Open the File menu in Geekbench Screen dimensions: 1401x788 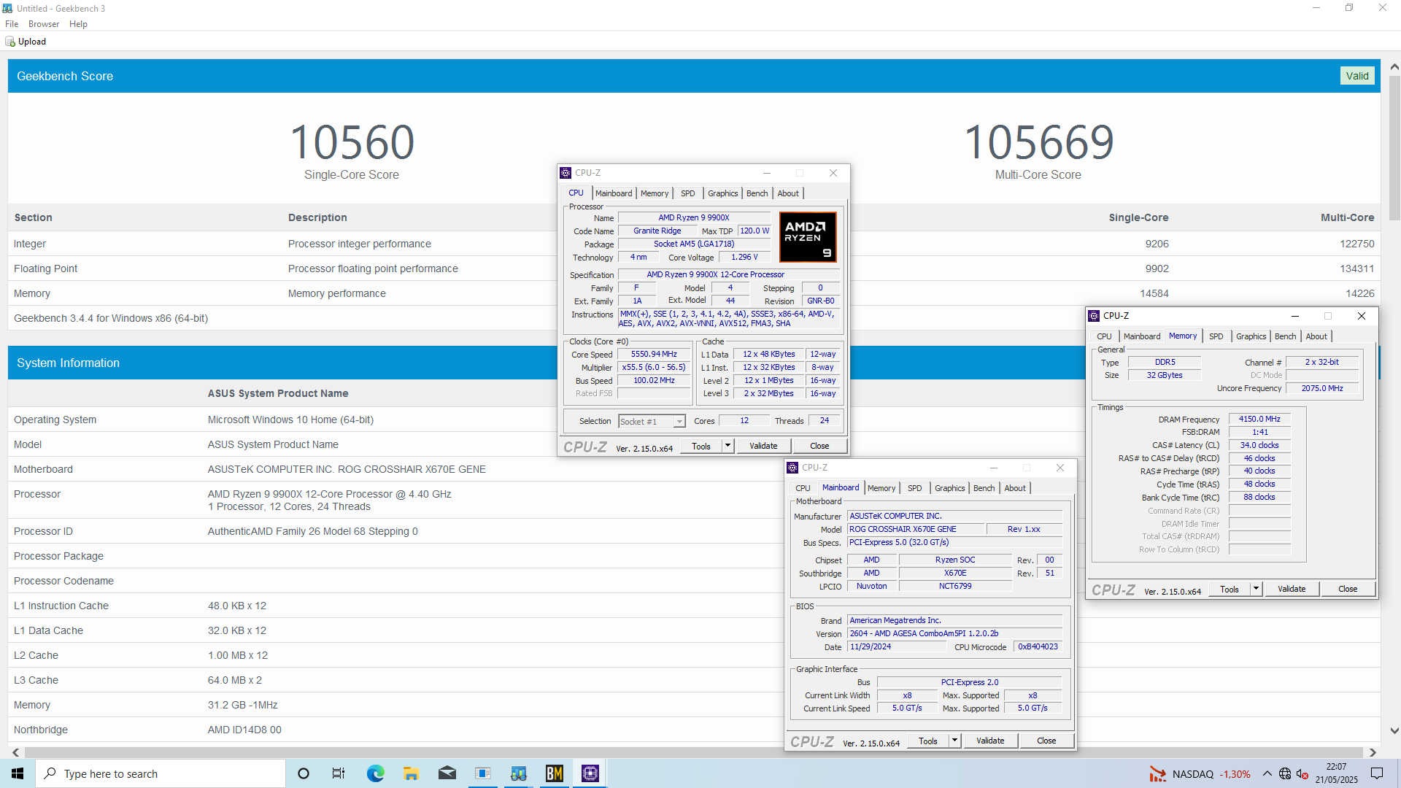(x=12, y=24)
